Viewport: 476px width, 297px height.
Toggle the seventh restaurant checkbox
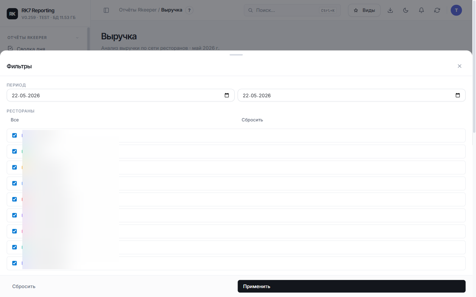coord(15,231)
